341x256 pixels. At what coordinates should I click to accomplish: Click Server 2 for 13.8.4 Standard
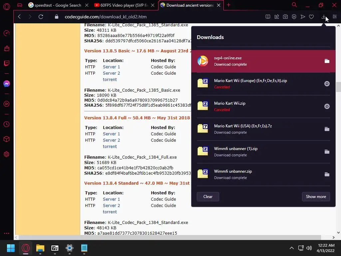click(x=111, y=205)
